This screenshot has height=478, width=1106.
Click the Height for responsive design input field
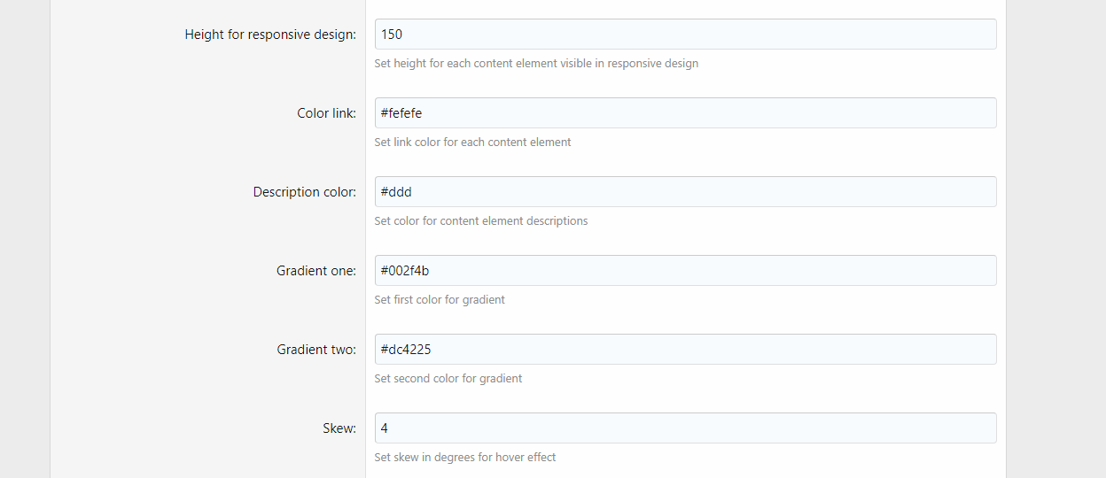tap(685, 35)
